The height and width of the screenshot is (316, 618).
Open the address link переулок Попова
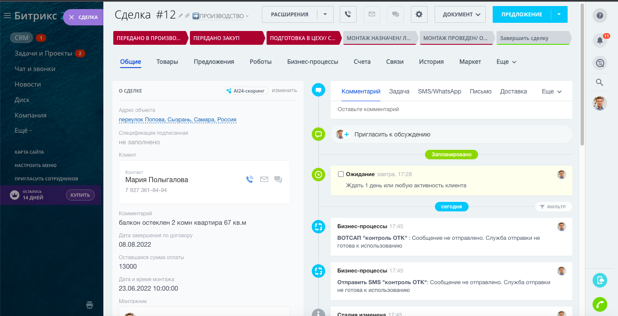[177, 120]
